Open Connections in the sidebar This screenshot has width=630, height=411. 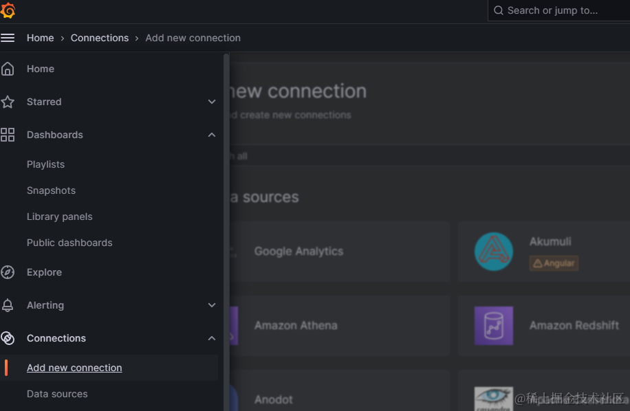click(x=56, y=338)
